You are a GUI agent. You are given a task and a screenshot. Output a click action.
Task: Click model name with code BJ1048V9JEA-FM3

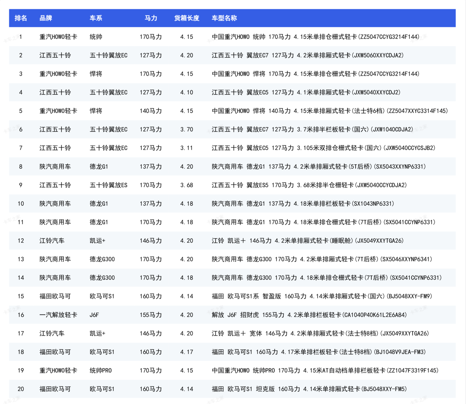click(319, 352)
